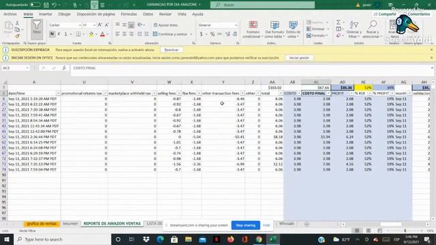
Task: Open selling fees column filter dropdown
Action: point(178,93)
